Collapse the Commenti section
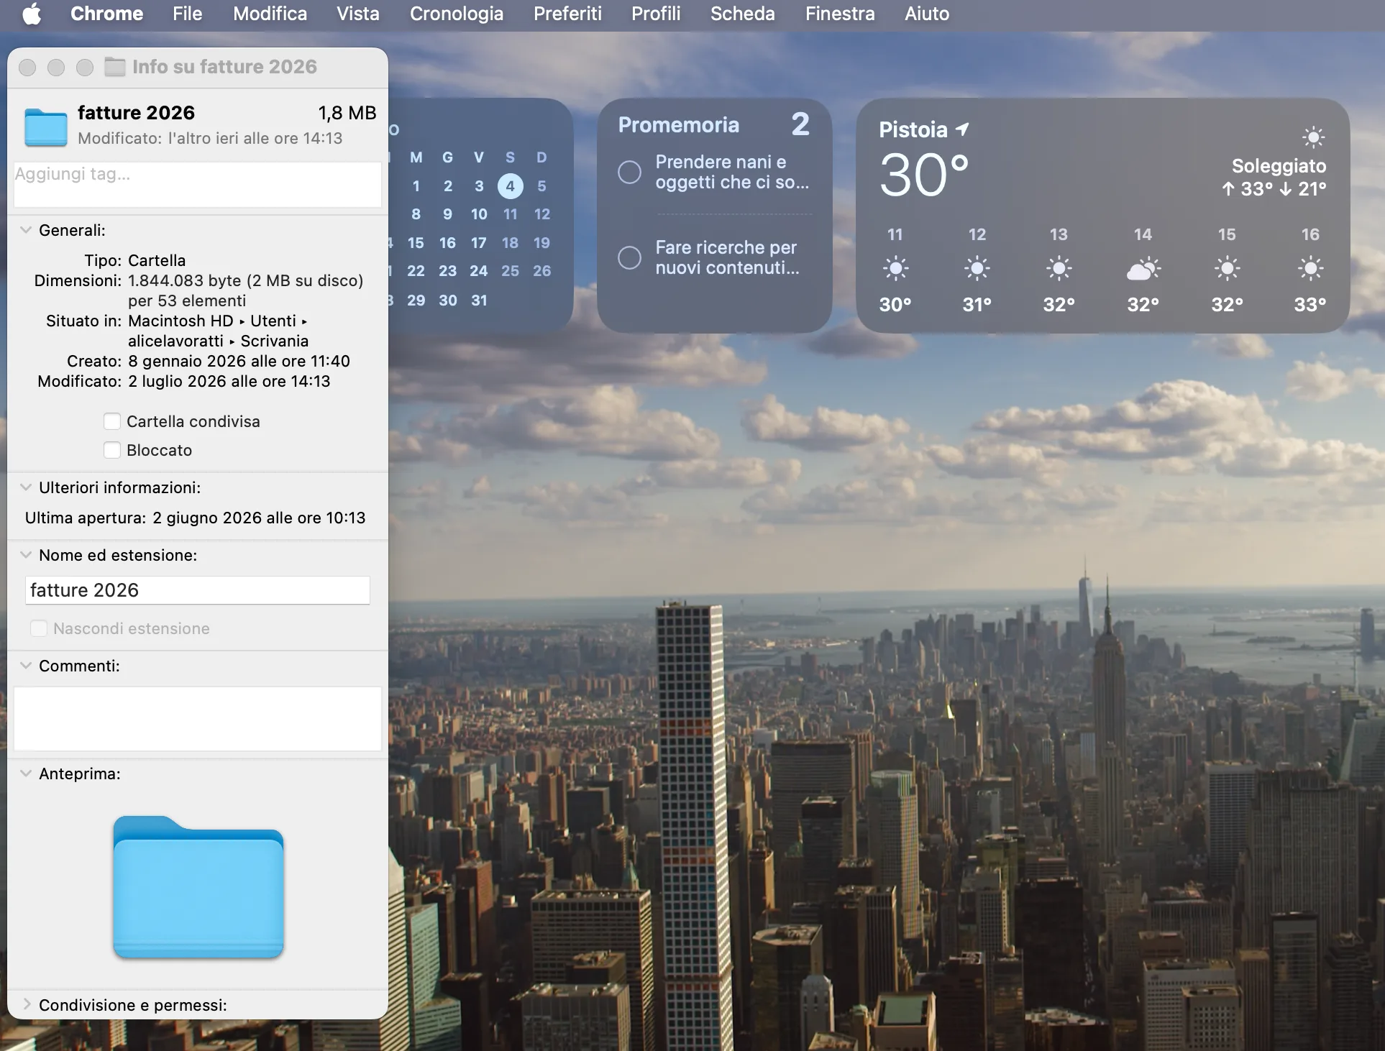The width and height of the screenshot is (1385, 1051). coord(26,666)
